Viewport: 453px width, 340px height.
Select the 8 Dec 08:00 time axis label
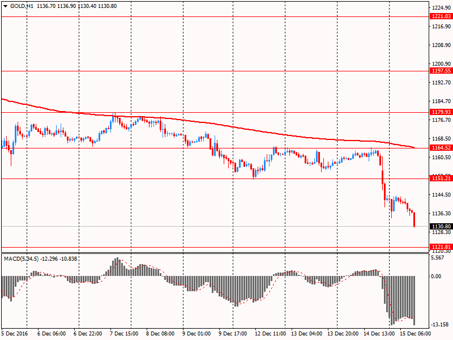(x=160, y=333)
